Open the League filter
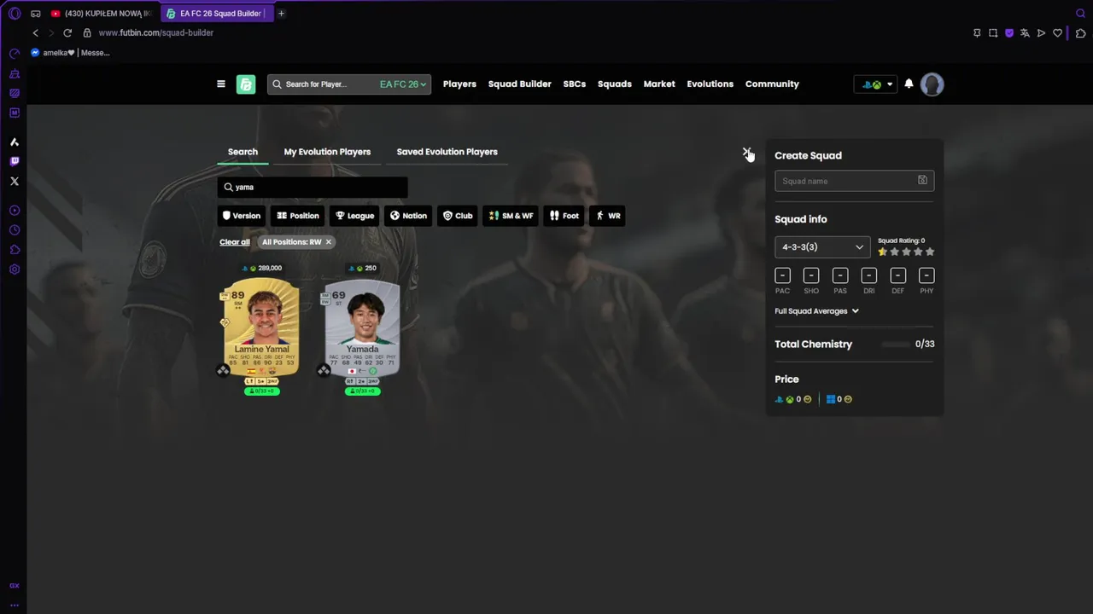The image size is (1093, 614). [x=354, y=216]
